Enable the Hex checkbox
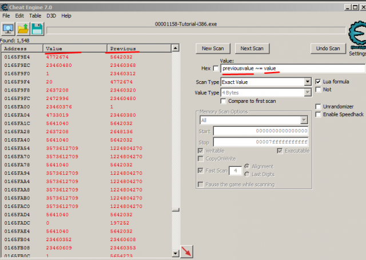 [215, 69]
